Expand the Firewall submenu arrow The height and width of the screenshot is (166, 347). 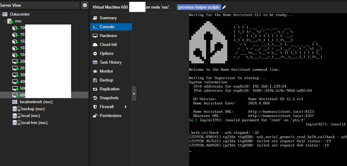tap(126, 107)
